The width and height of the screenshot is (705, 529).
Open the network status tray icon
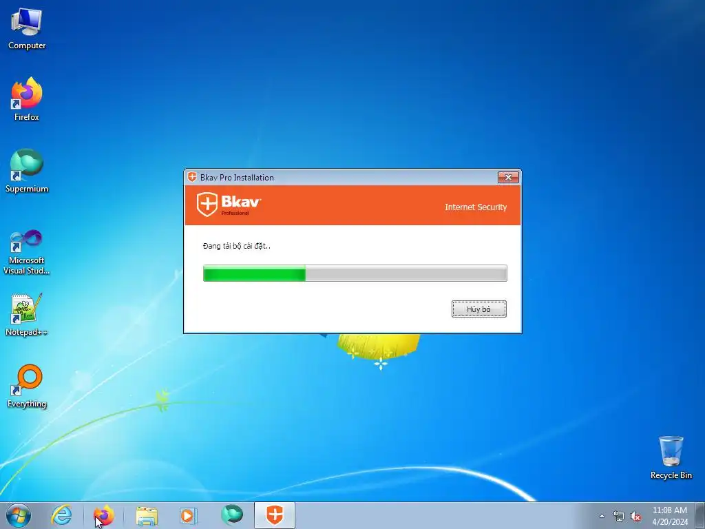point(619,517)
